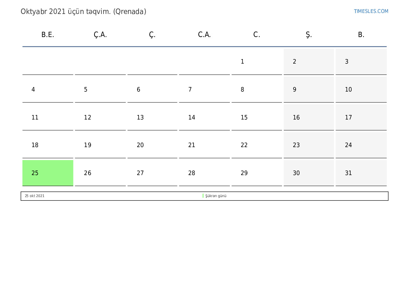The height and width of the screenshot is (289, 409).
Task: Click the green Şükran günü legend marker
Action: [x=203, y=196]
